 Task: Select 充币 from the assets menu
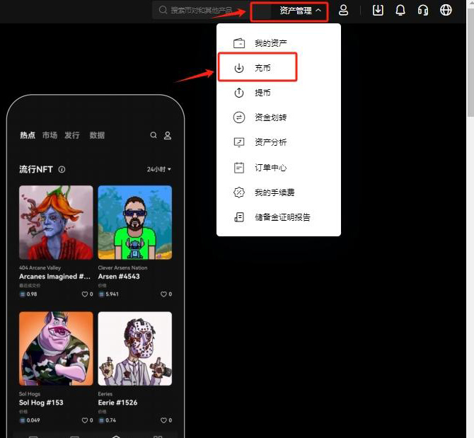pos(262,68)
